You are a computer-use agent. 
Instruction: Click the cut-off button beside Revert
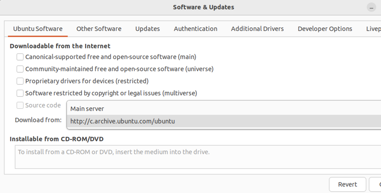376,184
